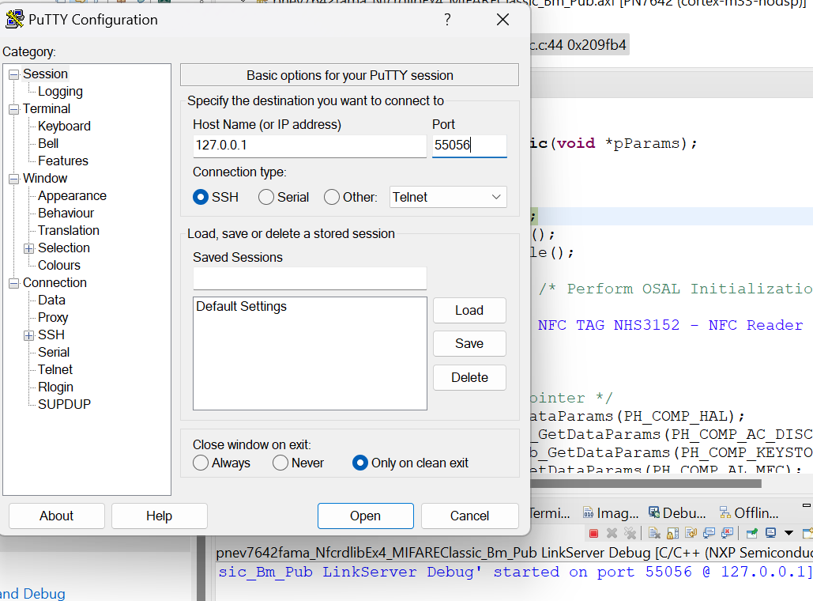Set close window on exit to Always
This screenshot has height=601, width=813.
tap(200, 463)
